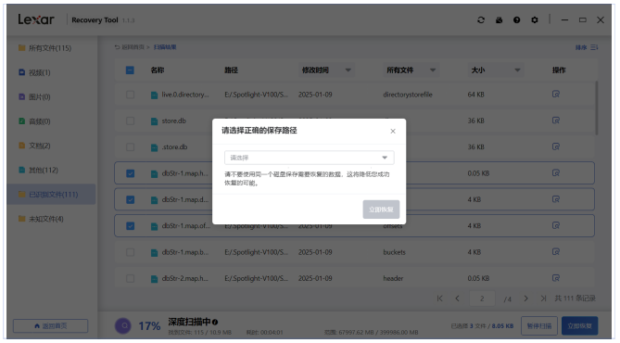Click the page number input field
Image resolution: width=620 pixels, height=343 pixels.
[x=482, y=299]
